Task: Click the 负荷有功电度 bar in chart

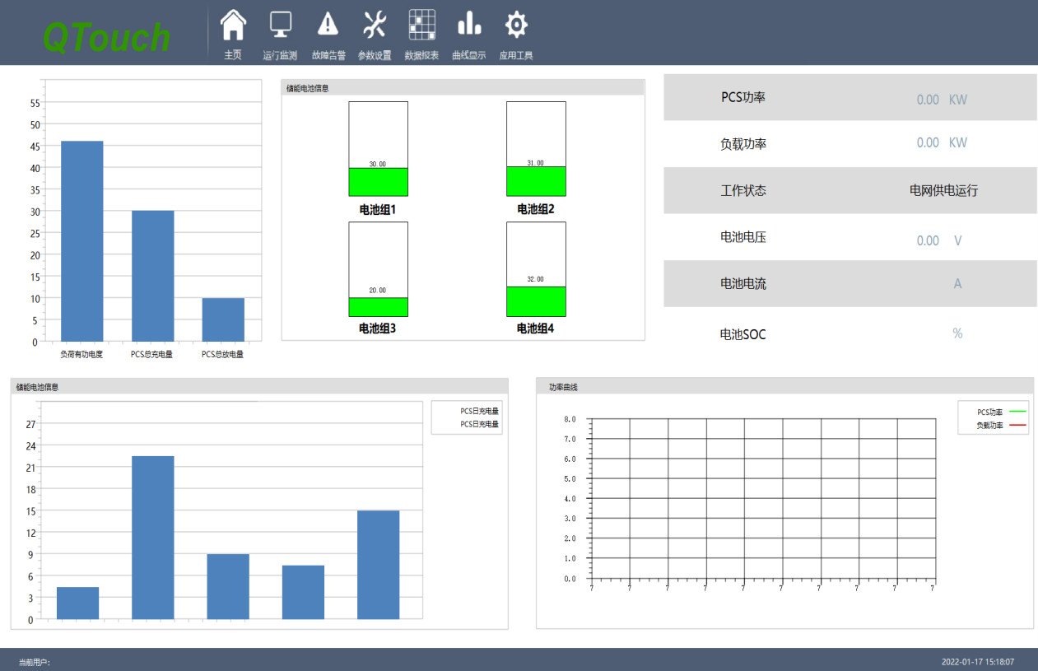Action: coord(82,240)
